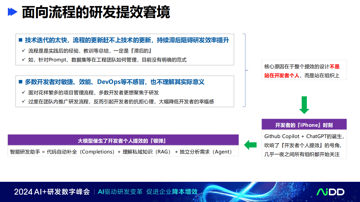Click footer slogan AI驱动研发变革
The height and width of the screenshot is (202, 360).
(x=120, y=192)
